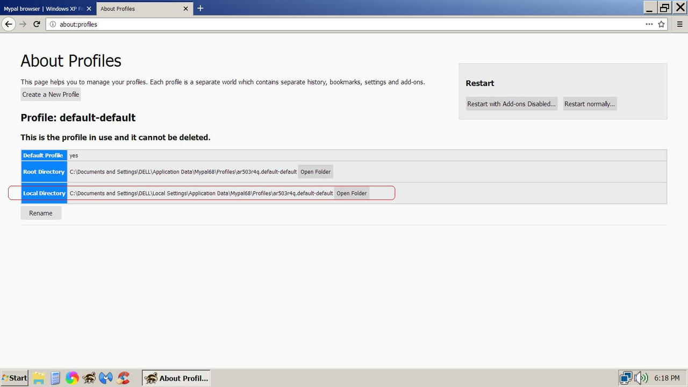Open a new tab with the plus button
The height and width of the screenshot is (387, 688).
(200, 8)
